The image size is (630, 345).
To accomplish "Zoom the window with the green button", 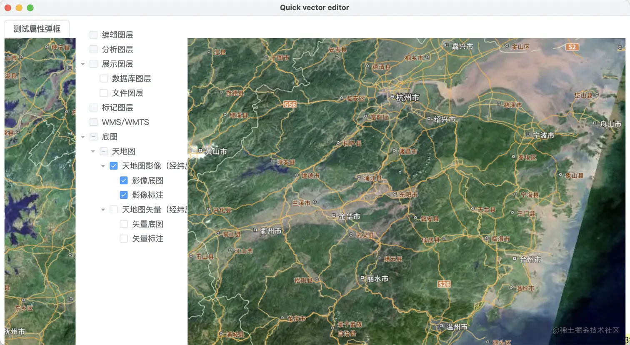I will click(x=30, y=7).
